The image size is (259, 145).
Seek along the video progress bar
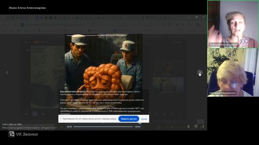pos(103,126)
